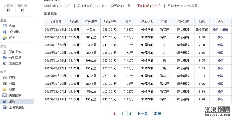Click the 系统通知 speaker icon
This screenshot has height=118, width=233.
coord(5,32)
